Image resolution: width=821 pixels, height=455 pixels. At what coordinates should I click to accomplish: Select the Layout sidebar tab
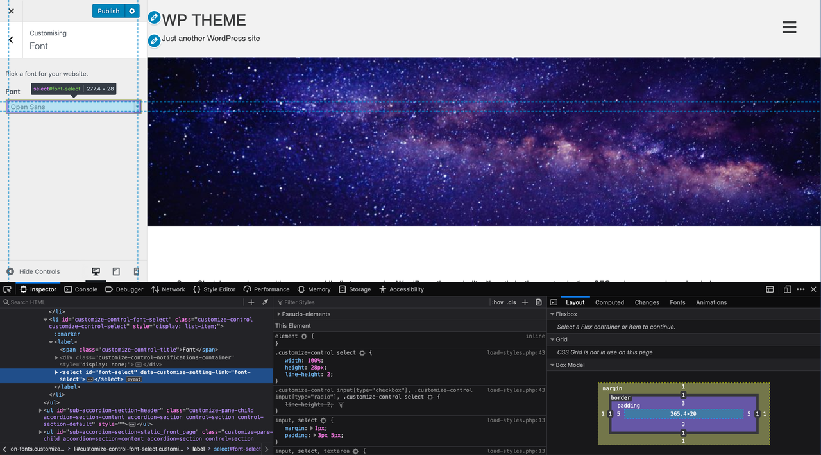(x=575, y=302)
